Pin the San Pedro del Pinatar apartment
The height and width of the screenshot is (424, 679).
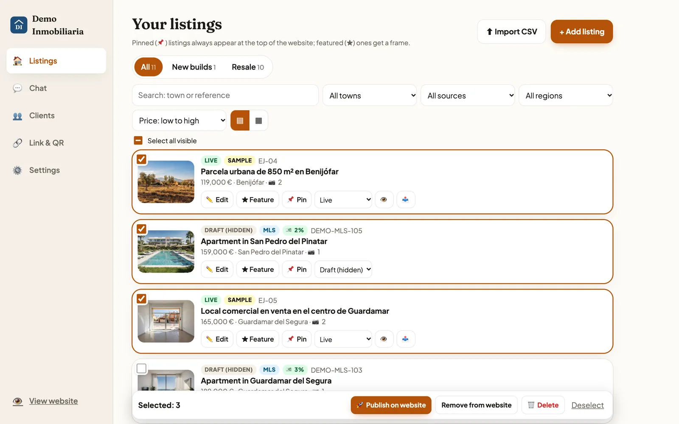pyautogui.click(x=297, y=269)
